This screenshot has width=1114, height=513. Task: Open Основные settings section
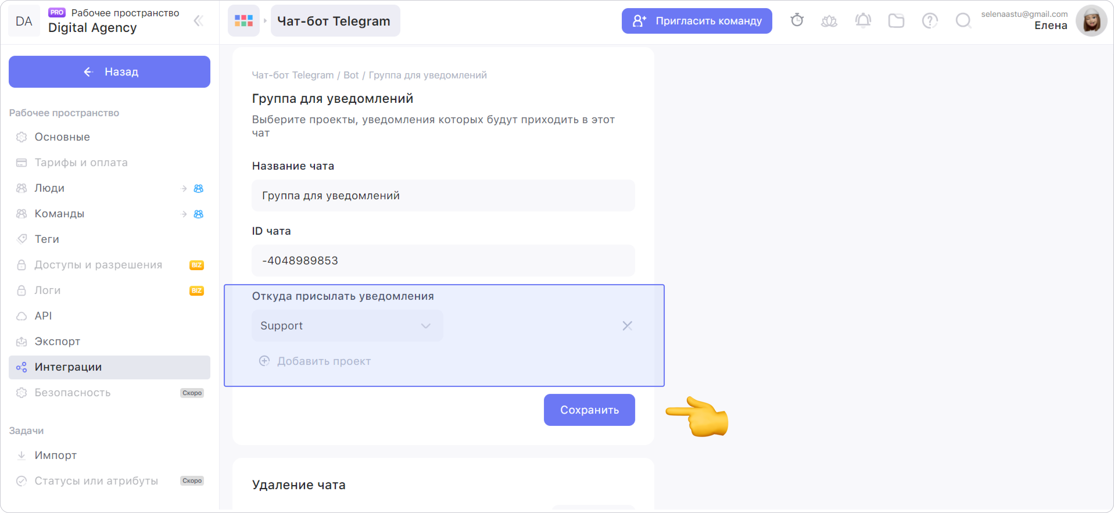110,137
